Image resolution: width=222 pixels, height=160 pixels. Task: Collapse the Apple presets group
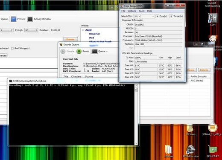coord(83,30)
